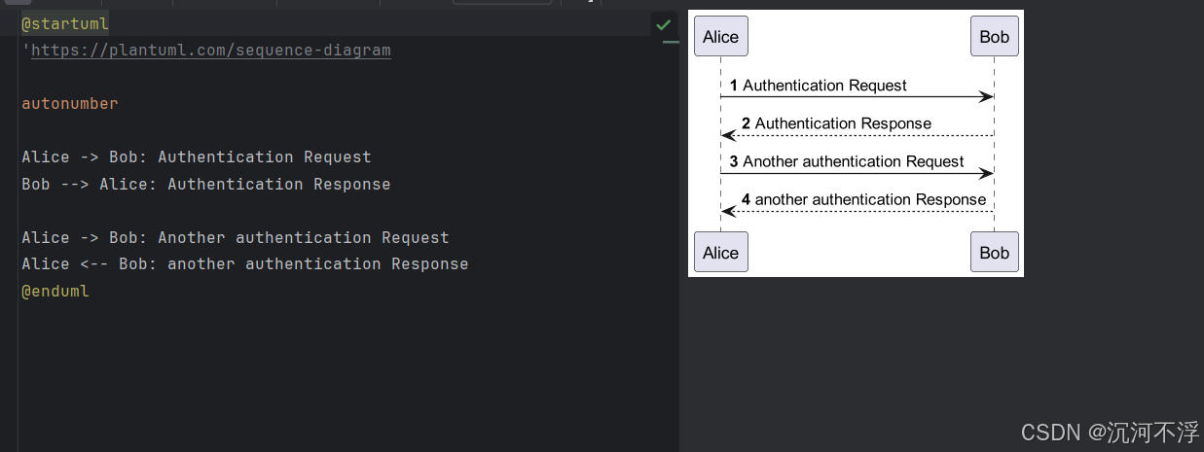Click the '4 another authentication Response' label
Image resolution: width=1204 pixels, height=452 pixels.
[x=863, y=199]
